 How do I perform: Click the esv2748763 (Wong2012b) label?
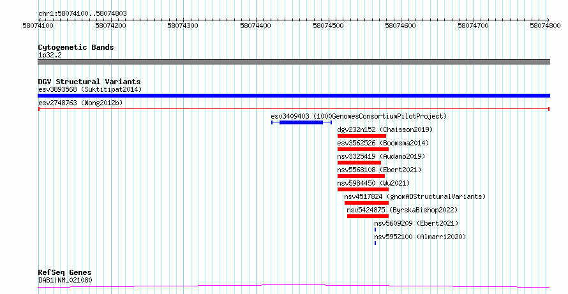(80, 103)
